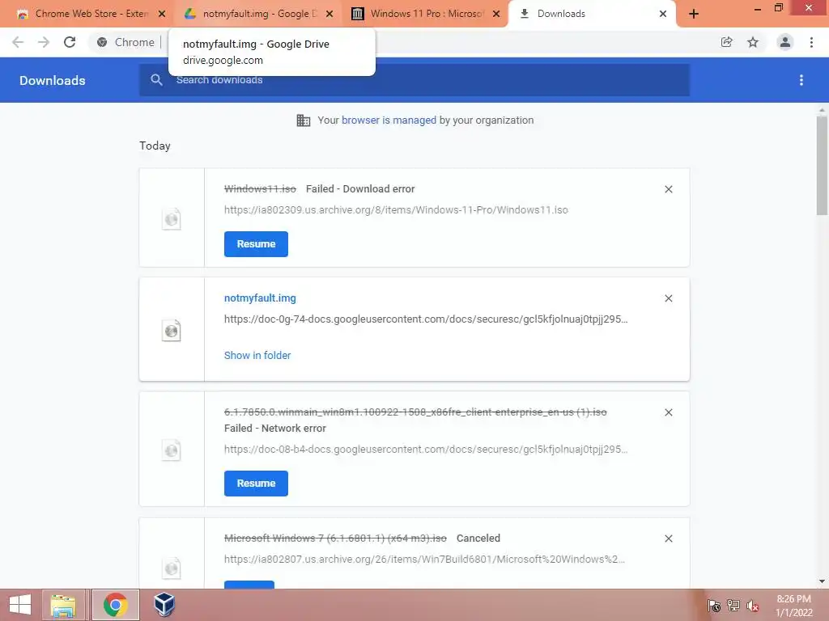Click the doc-08-b4 googleusercontent URL
The height and width of the screenshot is (621, 829).
click(426, 450)
